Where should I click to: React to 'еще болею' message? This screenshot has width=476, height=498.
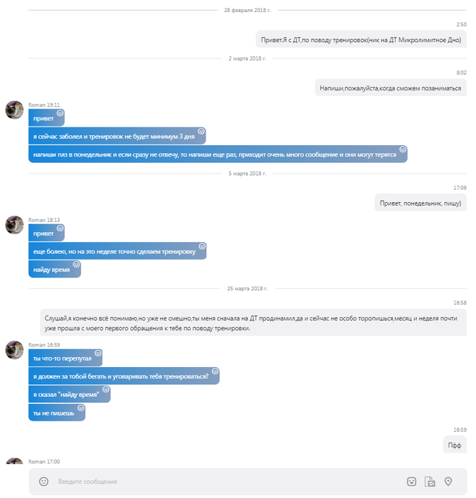pyautogui.click(x=202, y=246)
